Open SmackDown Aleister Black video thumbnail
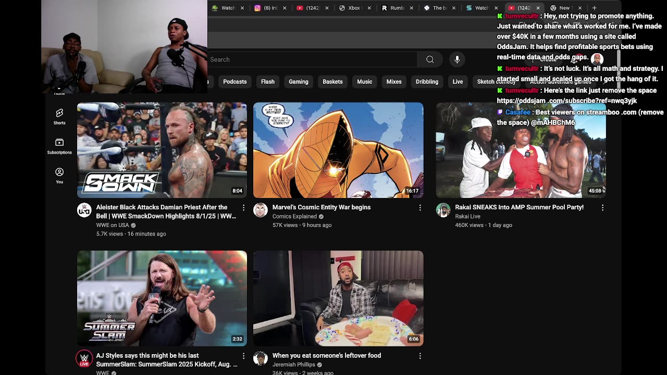Image resolution: width=667 pixels, height=375 pixels. point(162,151)
